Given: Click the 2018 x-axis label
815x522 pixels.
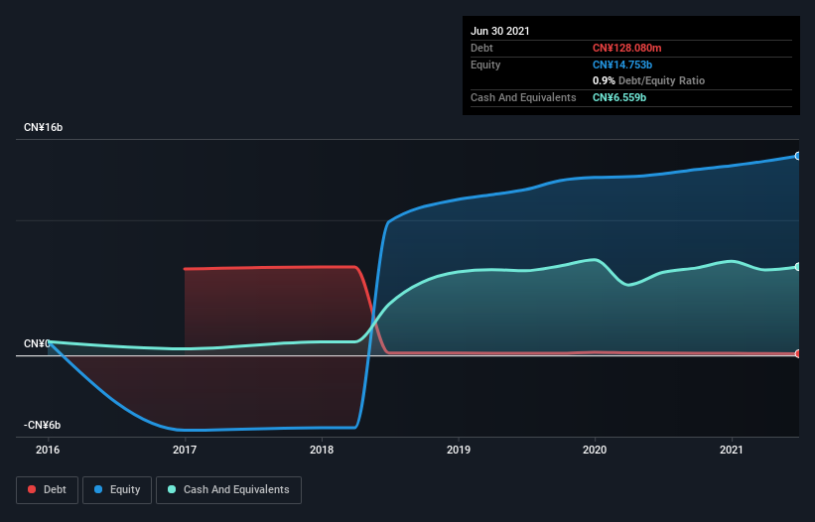Looking at the screenshot, I should 322,450.
